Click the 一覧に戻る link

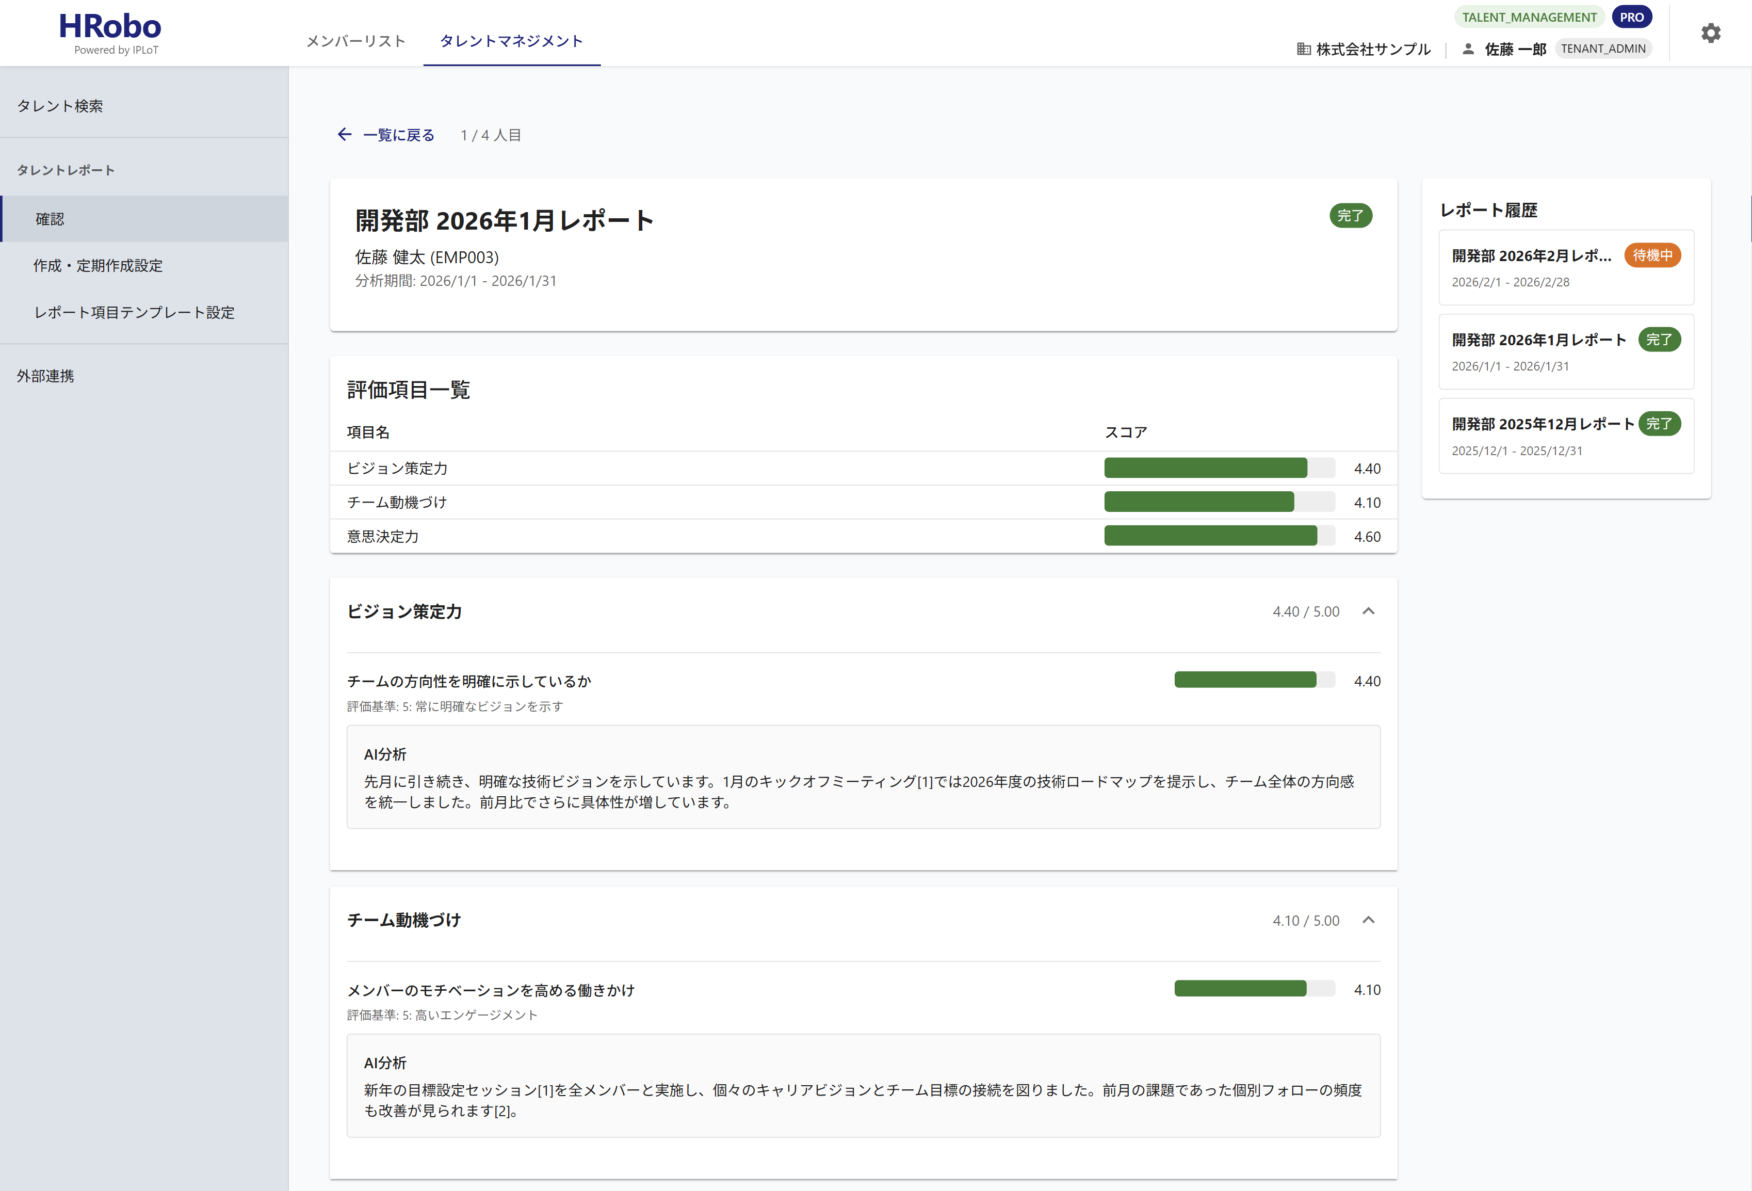tap(399, 135)
